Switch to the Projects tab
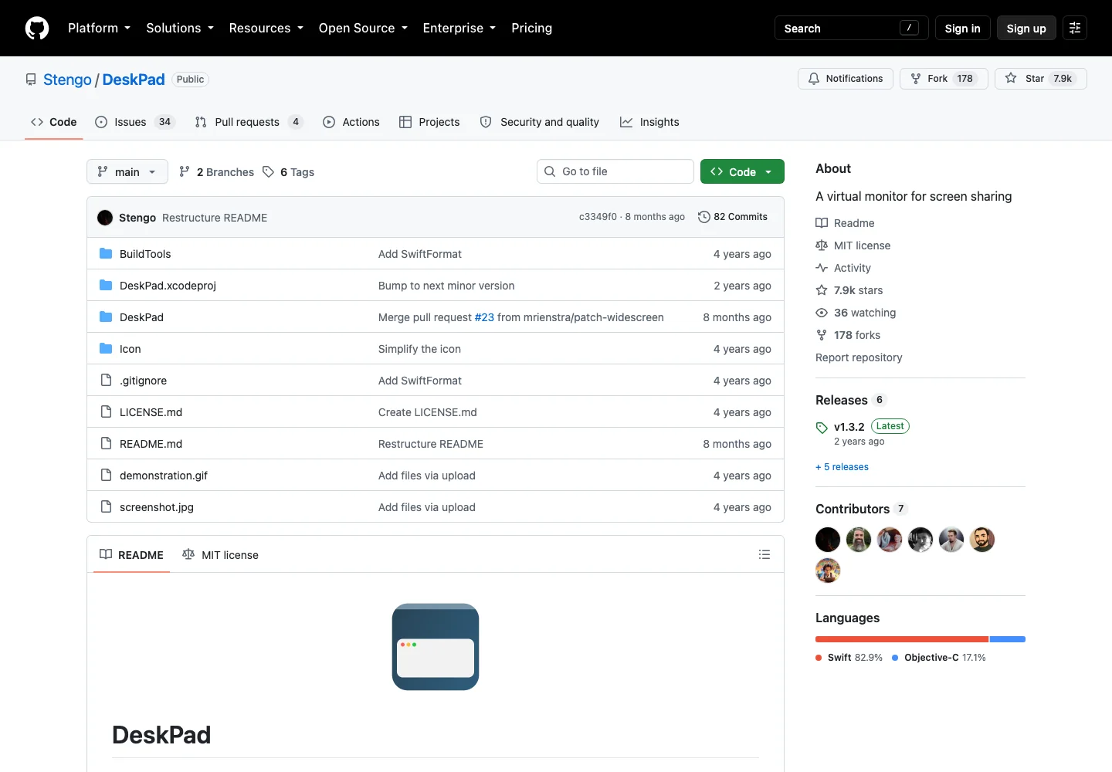 (x=429, y=122)
